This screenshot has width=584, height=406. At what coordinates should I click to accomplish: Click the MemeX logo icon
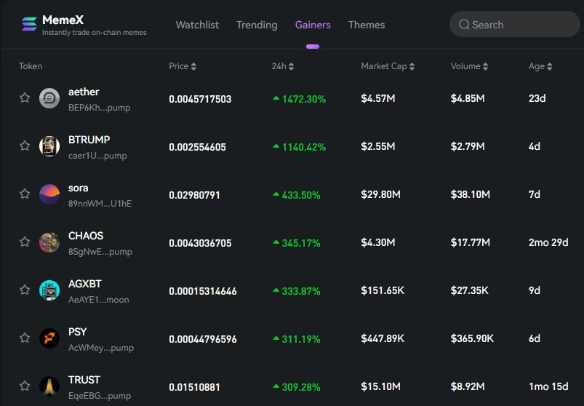click(x=29, y=24)
